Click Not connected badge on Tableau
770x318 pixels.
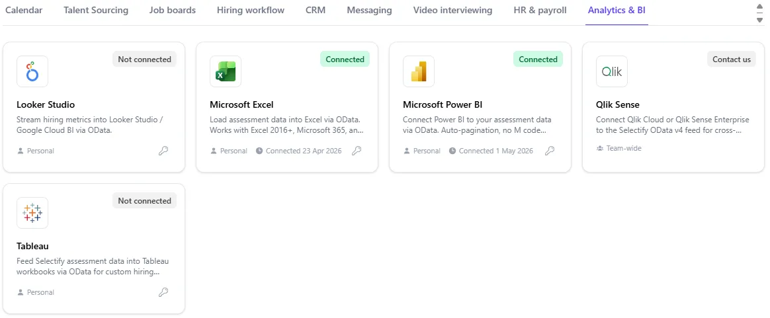click(144, 201)
